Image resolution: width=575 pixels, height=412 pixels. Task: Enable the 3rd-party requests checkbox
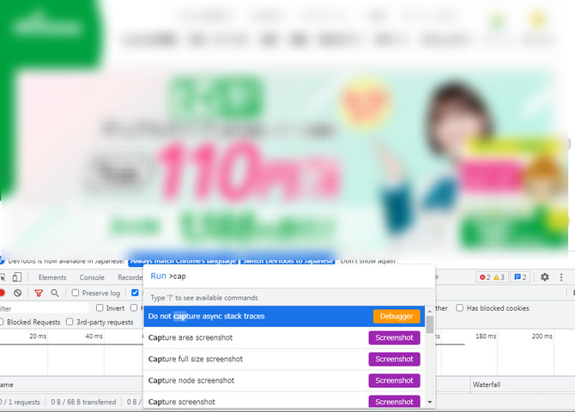pos(70,322)
